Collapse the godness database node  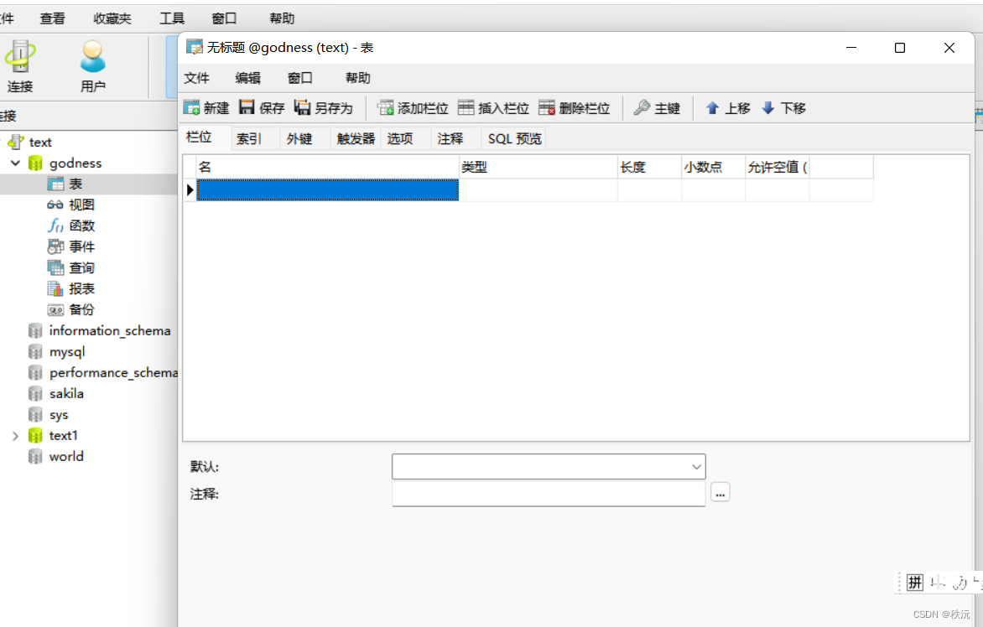(15, 163)
